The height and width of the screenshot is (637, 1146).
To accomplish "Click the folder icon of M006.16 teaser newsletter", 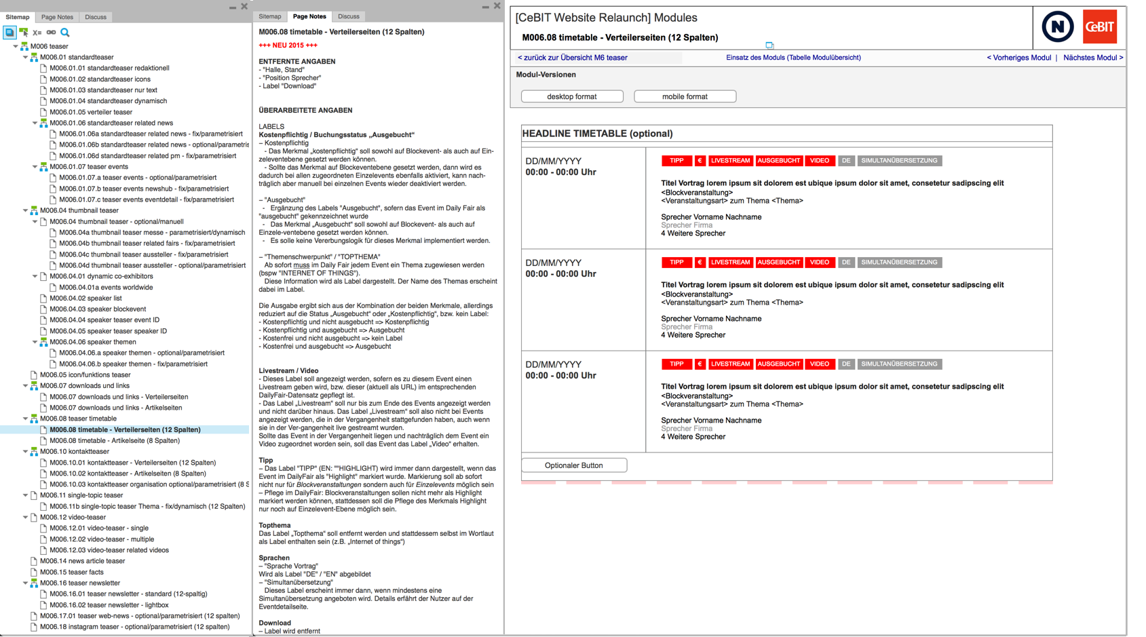I will point(34,583).
